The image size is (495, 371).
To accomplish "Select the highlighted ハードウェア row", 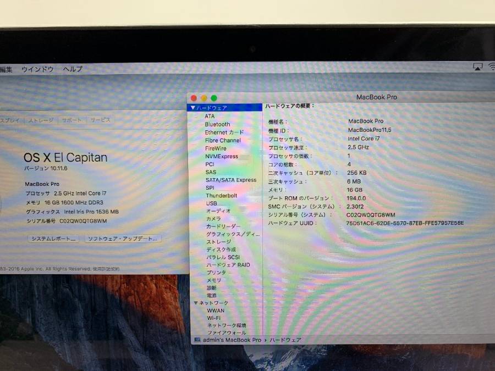I will [225, 108].
